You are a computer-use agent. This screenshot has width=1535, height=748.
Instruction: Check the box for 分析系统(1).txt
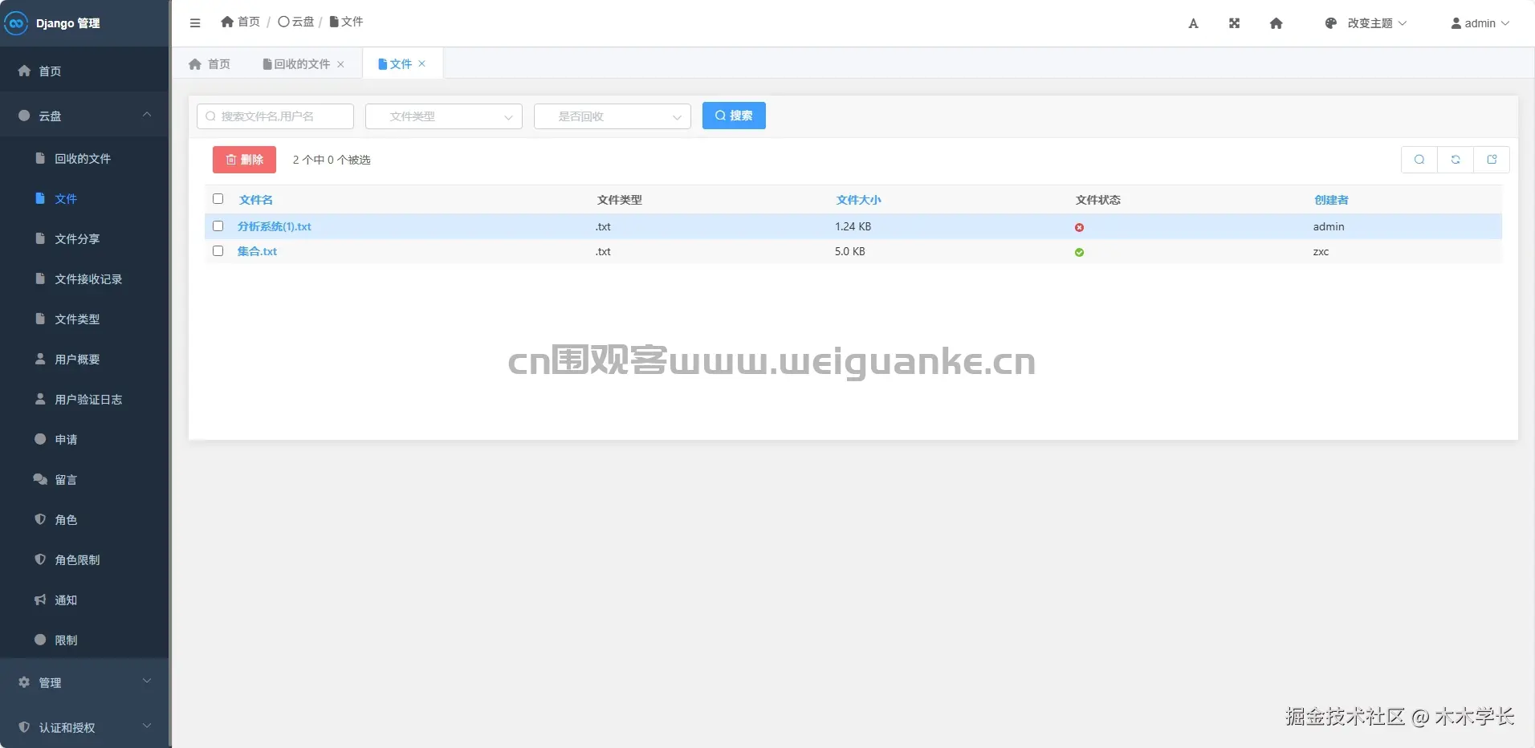[x=218, y=226]
